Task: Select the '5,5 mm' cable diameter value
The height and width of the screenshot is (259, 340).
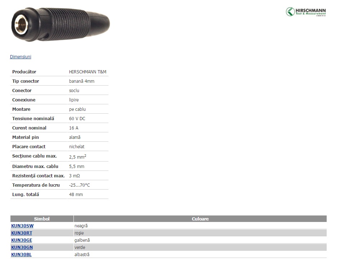Action: click(x=77, y=167)
